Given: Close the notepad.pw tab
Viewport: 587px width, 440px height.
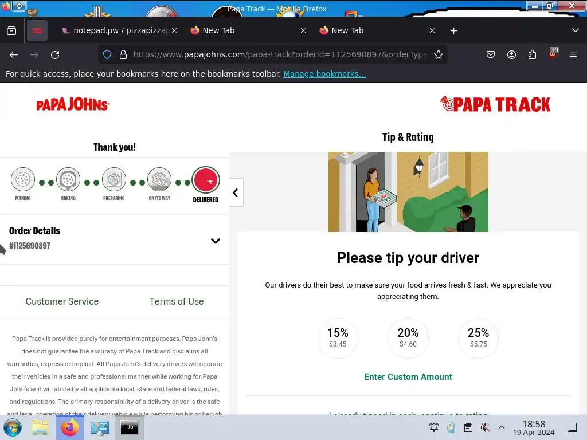Looking at the screenshot, I should coord(174,30).
